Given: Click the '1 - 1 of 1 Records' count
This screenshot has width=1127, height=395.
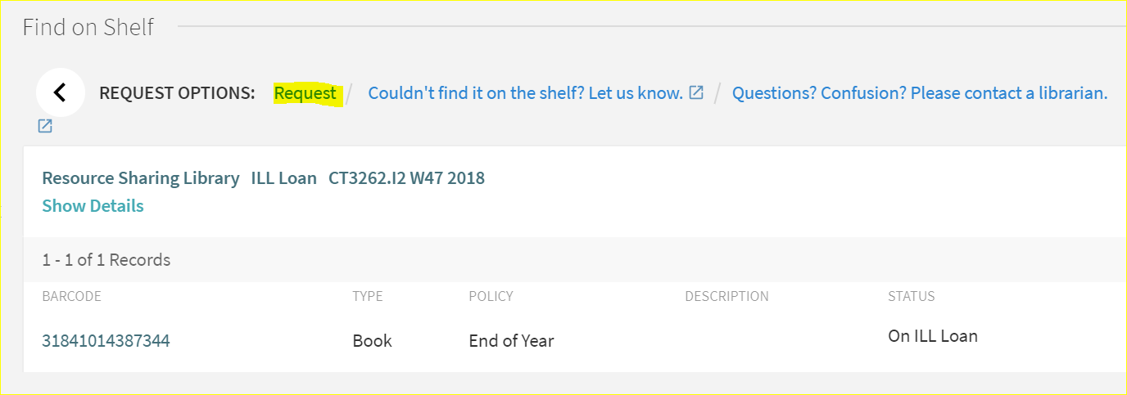Looking at the screenshot, I should pos(106,260).
